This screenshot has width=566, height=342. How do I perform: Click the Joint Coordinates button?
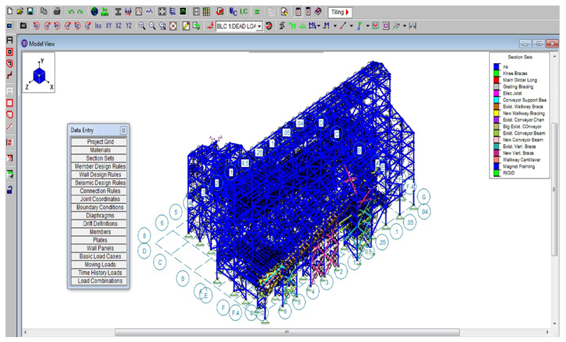[x=98, y=199]
